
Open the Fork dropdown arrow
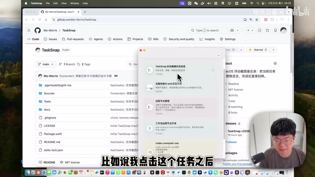tap(241, 50)
